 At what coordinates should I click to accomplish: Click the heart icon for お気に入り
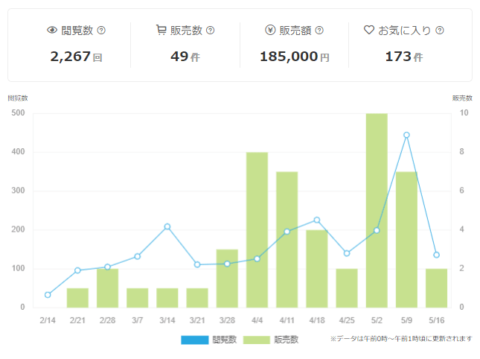pos(368,31)
